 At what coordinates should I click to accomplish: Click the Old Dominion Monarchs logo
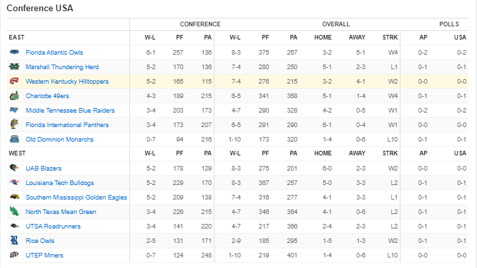(x=14, y=139)
